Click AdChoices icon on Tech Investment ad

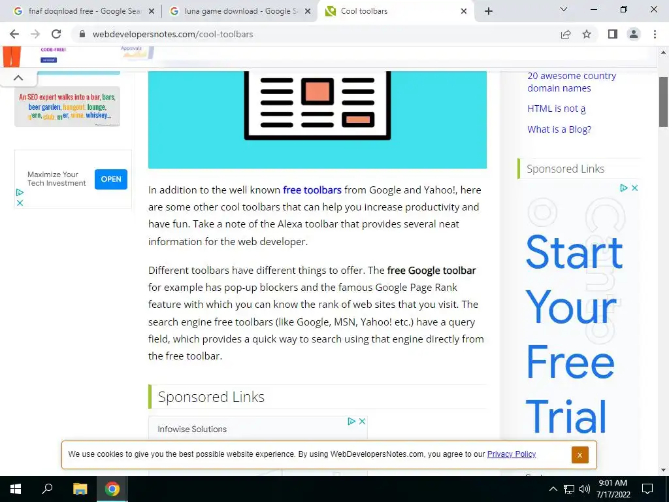20,193
